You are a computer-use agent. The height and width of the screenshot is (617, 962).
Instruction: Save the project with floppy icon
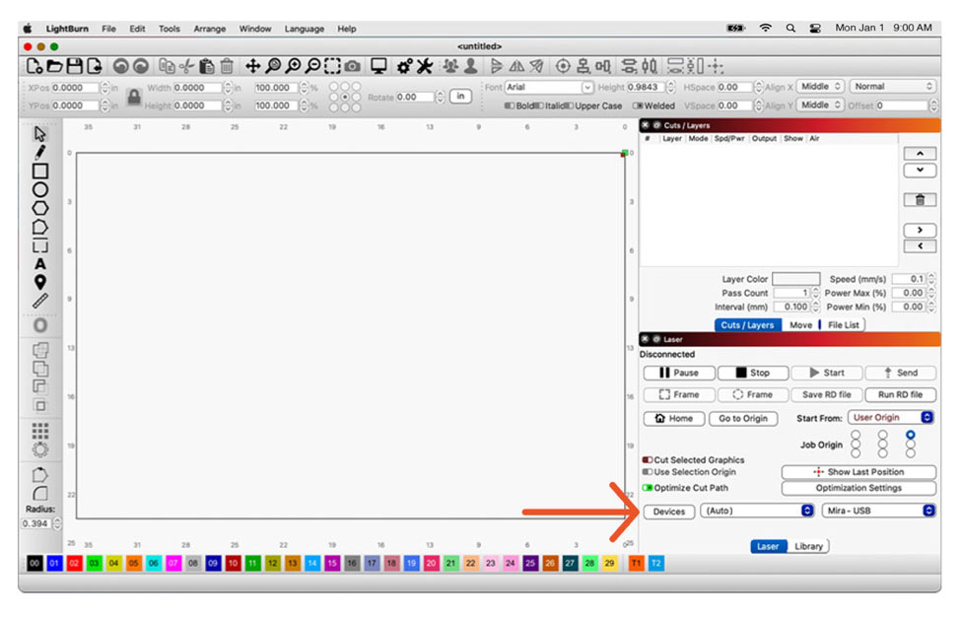tap(74, 66)
